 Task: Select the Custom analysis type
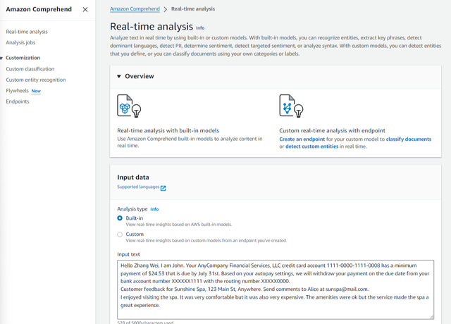point(120,235)
